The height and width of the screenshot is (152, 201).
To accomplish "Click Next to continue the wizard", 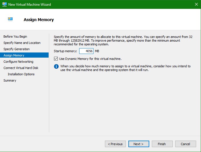I will tap(139, 144).
